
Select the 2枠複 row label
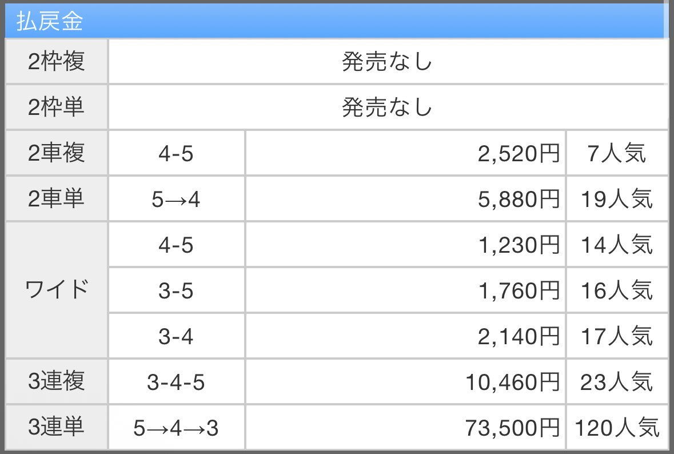coord(57,61)
